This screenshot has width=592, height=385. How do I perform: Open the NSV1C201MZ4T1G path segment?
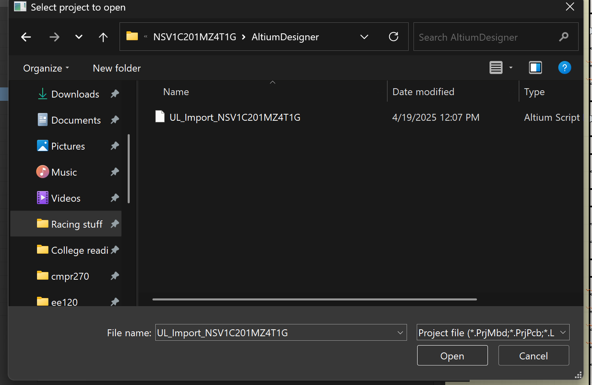coord(195,37)
